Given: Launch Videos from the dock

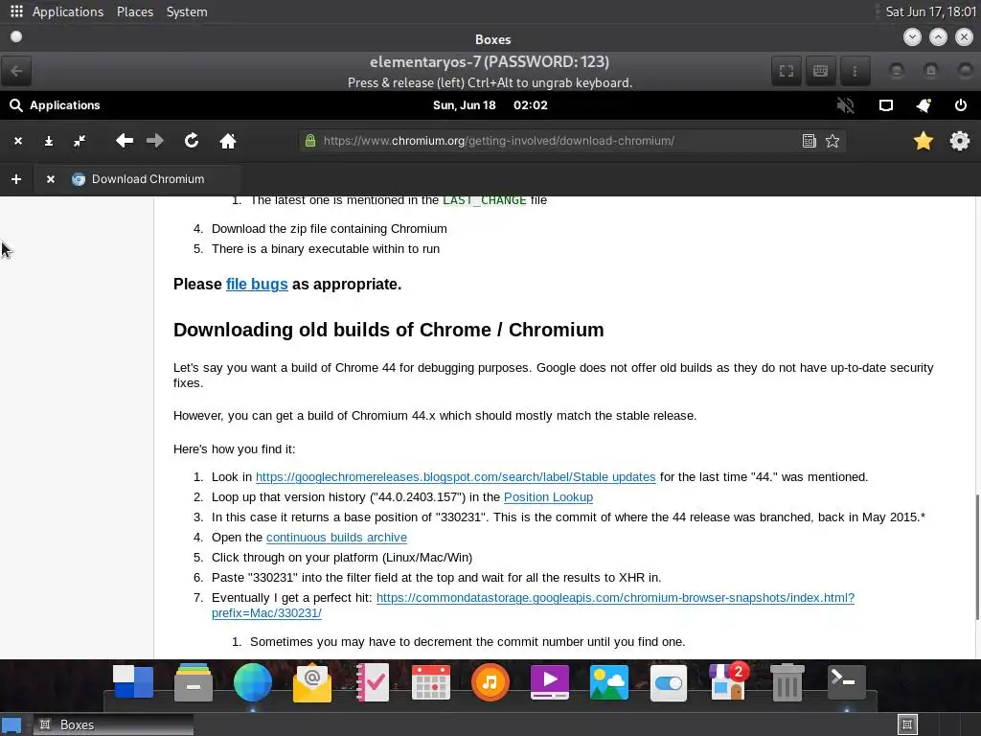Looking at the screenshot, I should point(549,681).
